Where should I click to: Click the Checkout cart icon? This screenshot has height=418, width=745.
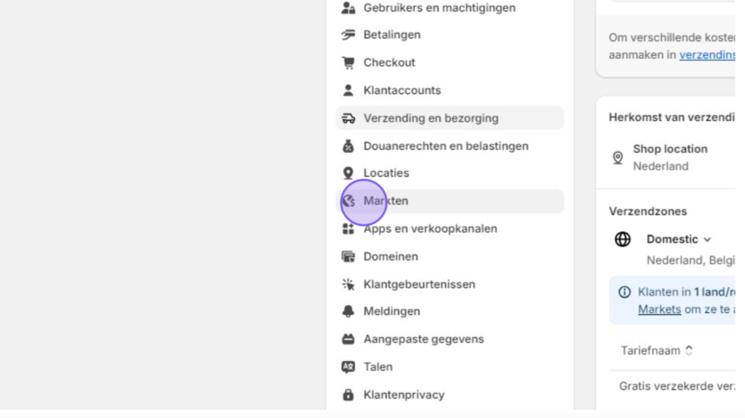tap(348, 63)
